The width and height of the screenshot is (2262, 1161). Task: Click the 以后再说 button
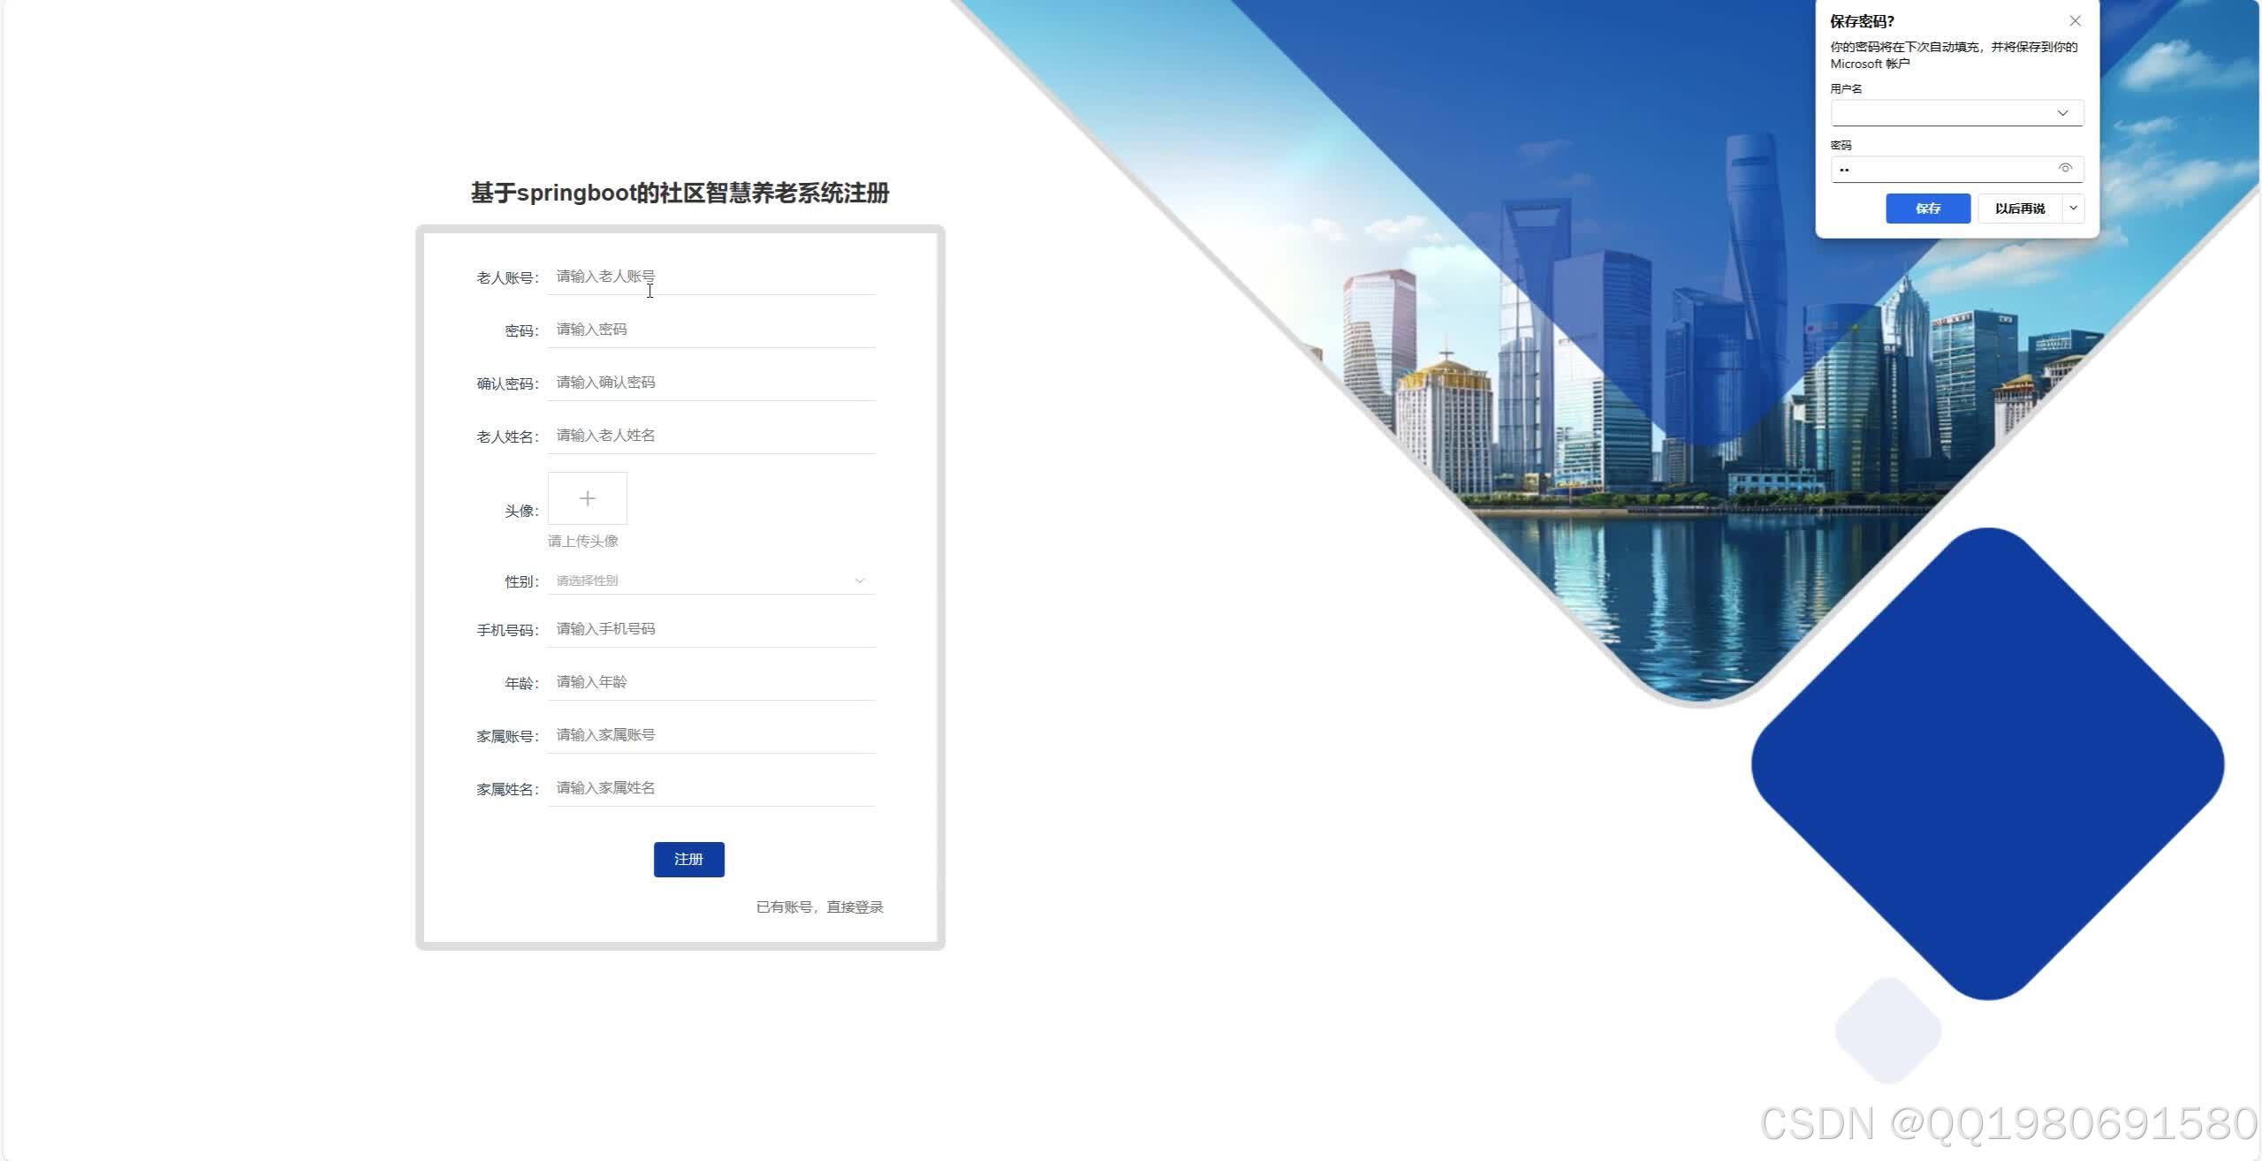[x=2019, y=208]
